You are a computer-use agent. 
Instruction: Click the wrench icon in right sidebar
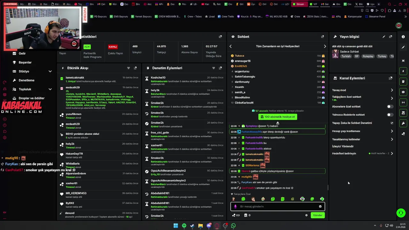pos(403,123)
